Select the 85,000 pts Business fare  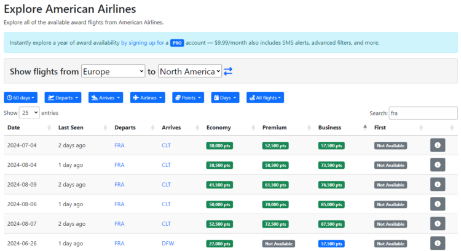tap(331, 204)
